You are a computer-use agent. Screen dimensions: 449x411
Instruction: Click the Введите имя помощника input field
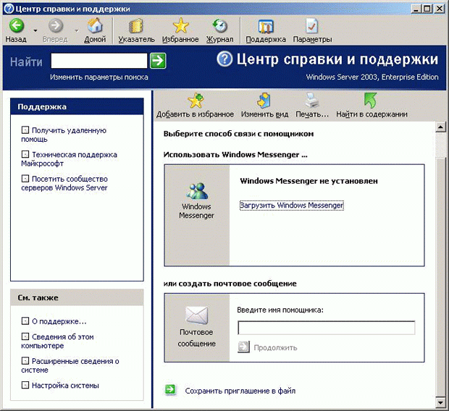point(326,328)
